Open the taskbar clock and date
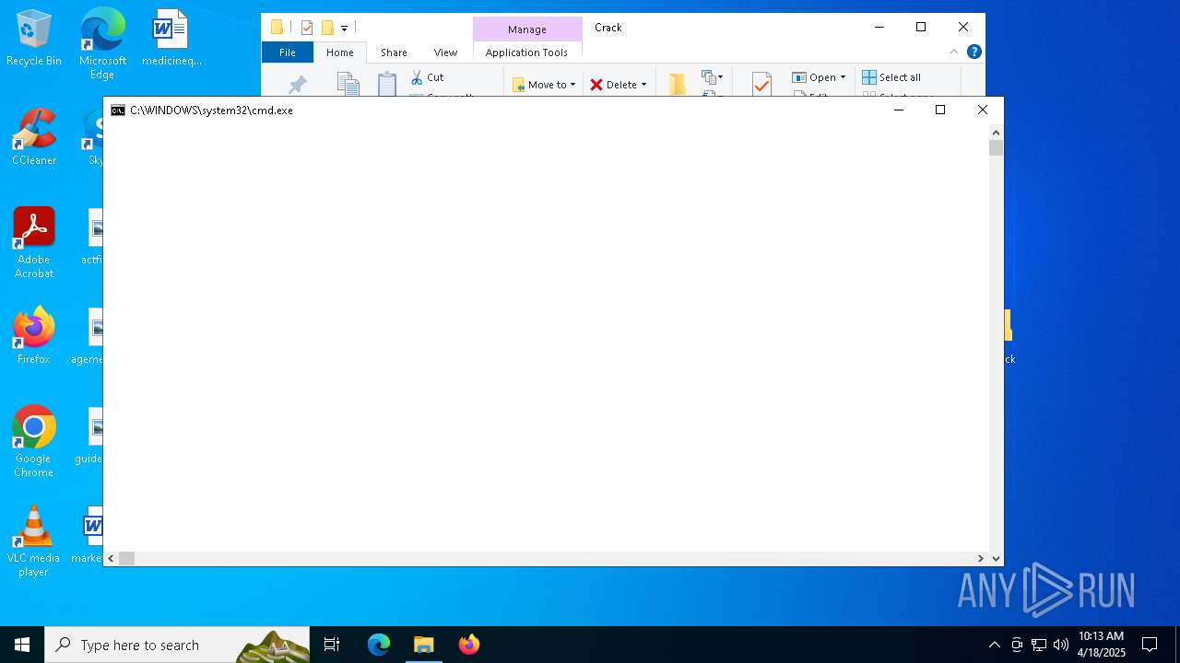This screenshot has height=663, width=1180. coord(1102,645)
